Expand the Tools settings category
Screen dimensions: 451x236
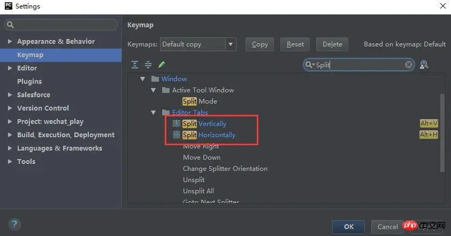[10, 161]
